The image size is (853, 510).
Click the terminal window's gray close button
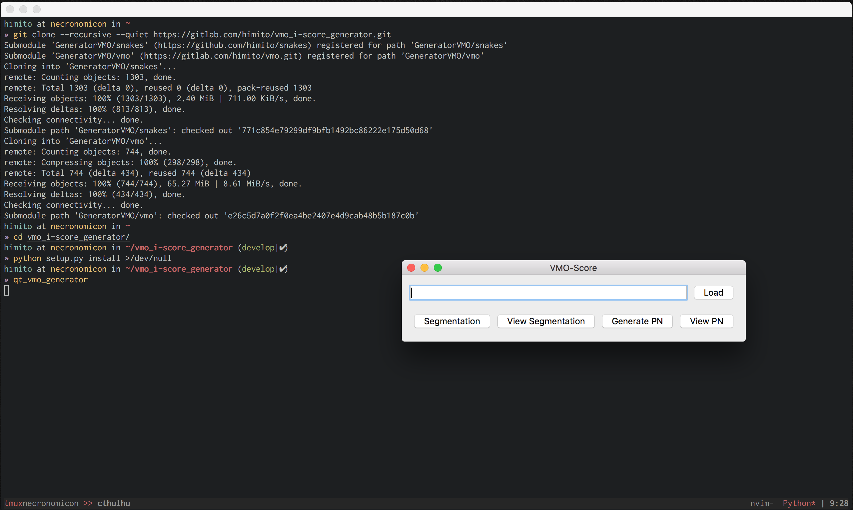[10, 9]
